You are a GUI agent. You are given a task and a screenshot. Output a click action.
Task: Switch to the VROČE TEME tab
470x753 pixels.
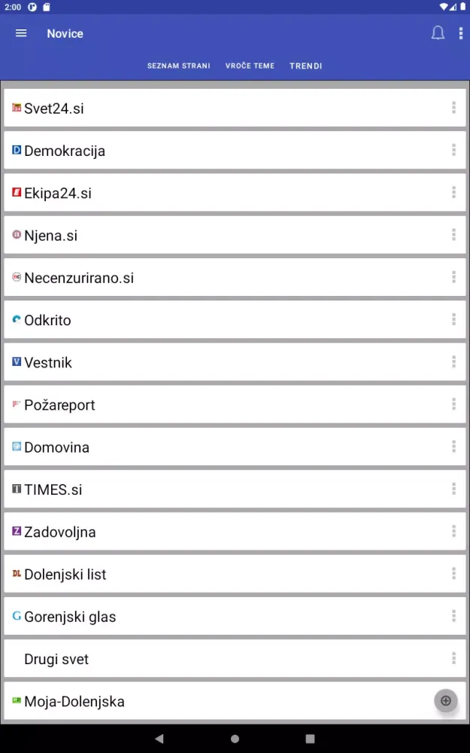[x=250, y=66]
